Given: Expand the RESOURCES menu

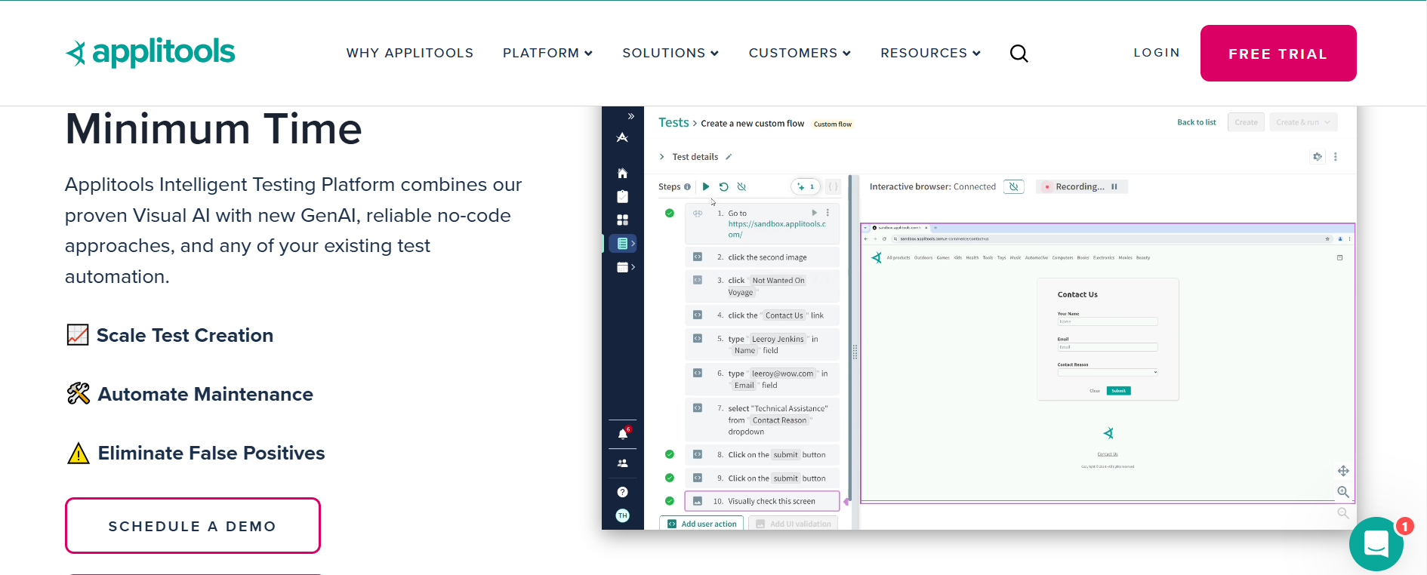Looking at the screenshot, I should (x=931, y=53).
